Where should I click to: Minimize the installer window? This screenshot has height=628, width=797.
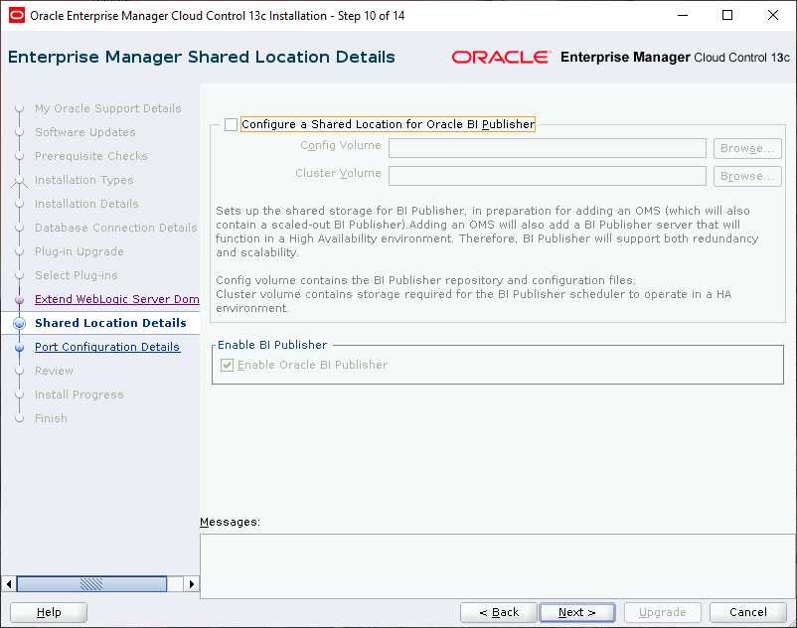pos(683,15)
